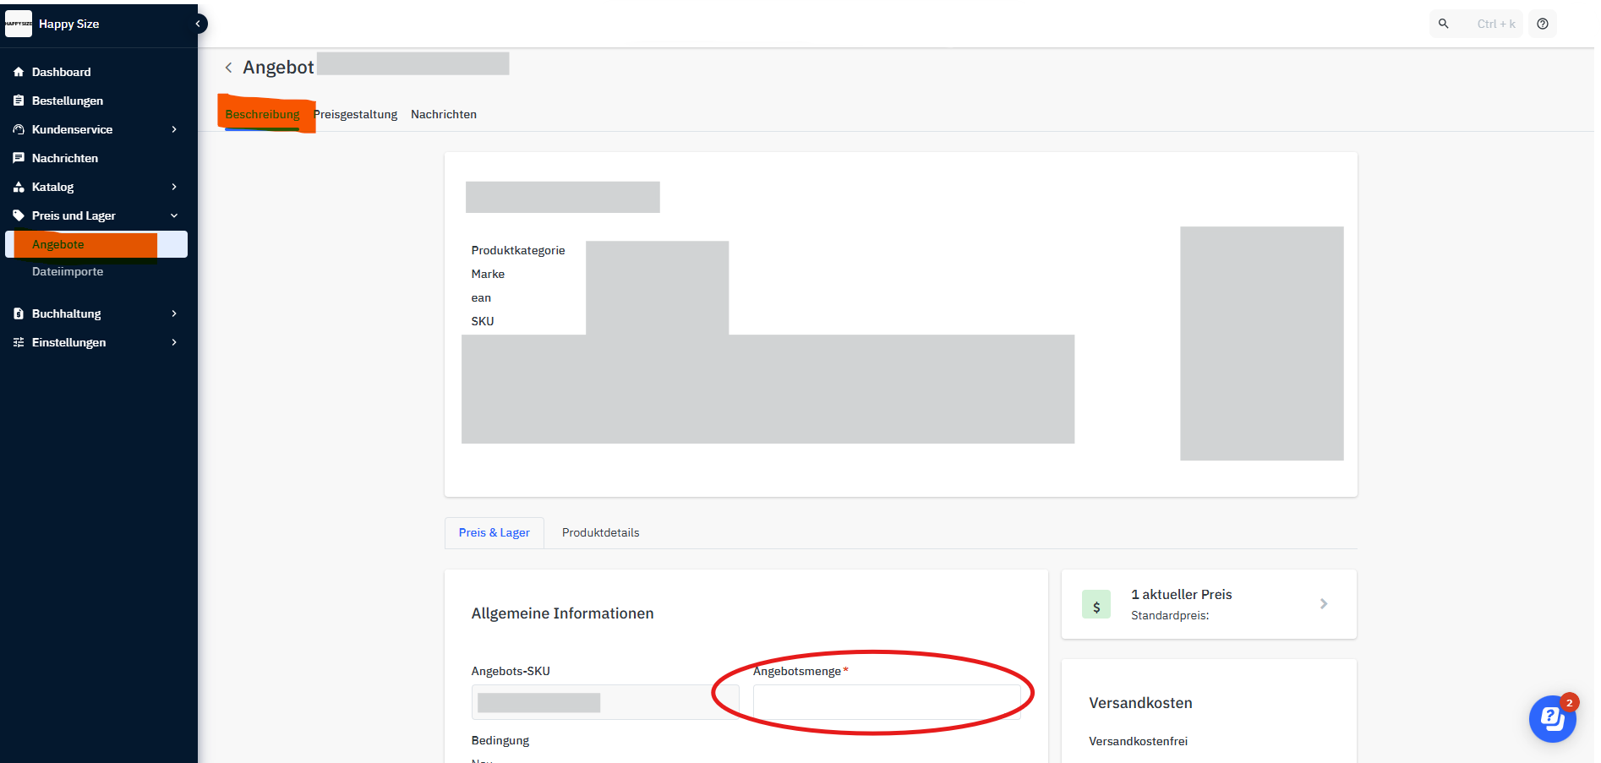Click the Angebotsmenge input field
The width and height of the screenshot is (1601, 763).
click(x=886, y=702)
